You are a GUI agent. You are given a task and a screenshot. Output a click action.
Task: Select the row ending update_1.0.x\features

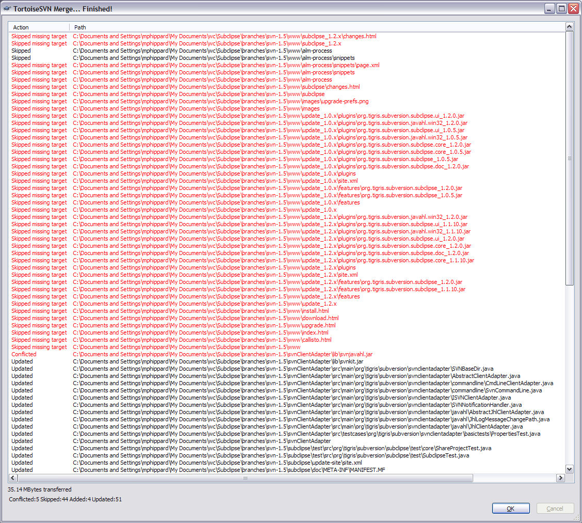tap(286, 202)
